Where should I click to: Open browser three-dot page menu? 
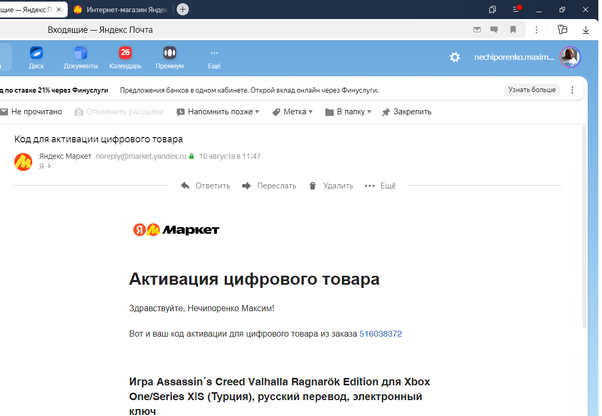tap(536, 30)
